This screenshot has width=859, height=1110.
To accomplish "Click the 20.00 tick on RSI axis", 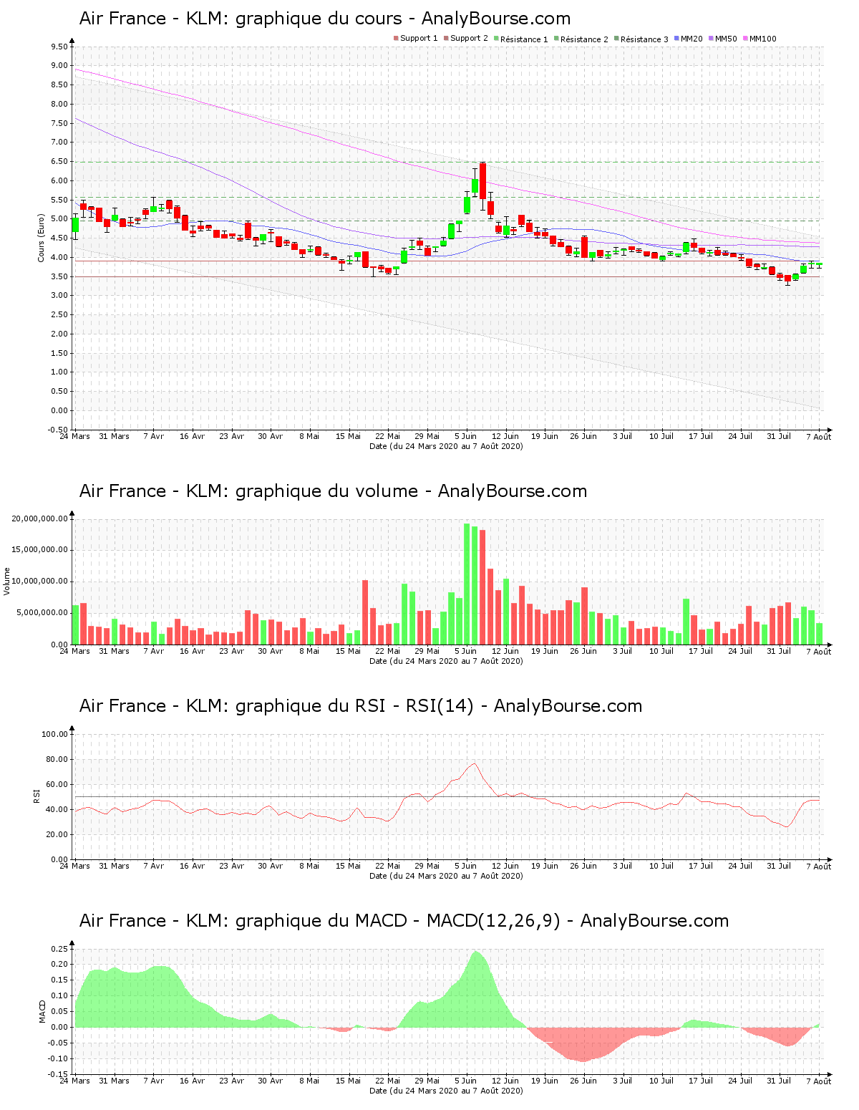I will (x=57, y=834).
